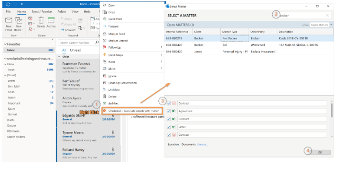This screenshot has width=338, height=175.
Task: Click the Ignore conversation icon in ribbon Delete group
Action: 30,18
